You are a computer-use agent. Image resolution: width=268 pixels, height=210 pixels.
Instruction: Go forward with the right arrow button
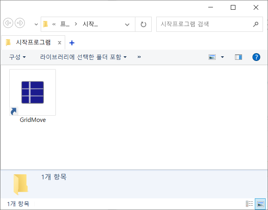(x=20, y=23)
